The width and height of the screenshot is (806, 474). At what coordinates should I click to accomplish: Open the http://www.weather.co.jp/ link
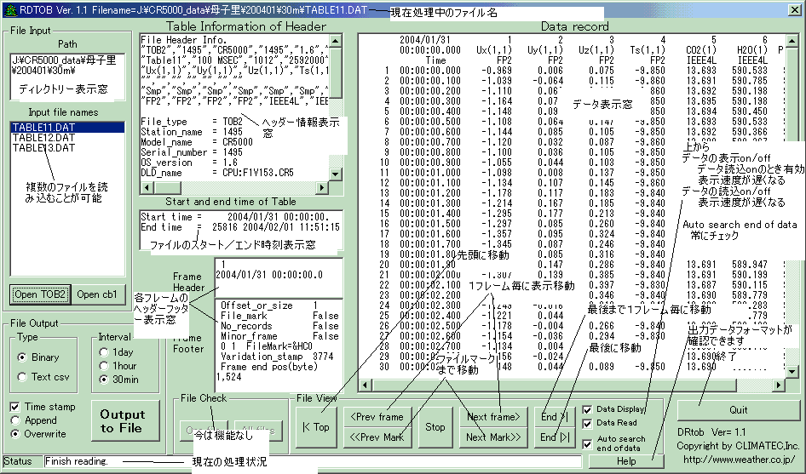click(739, 460)
